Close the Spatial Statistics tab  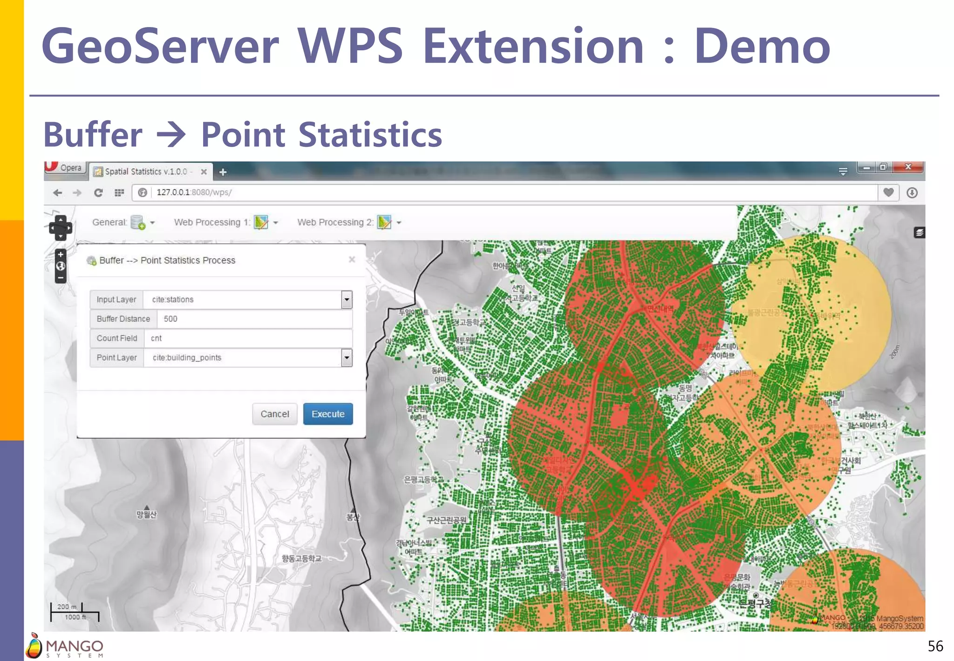(x=204, y=172)
